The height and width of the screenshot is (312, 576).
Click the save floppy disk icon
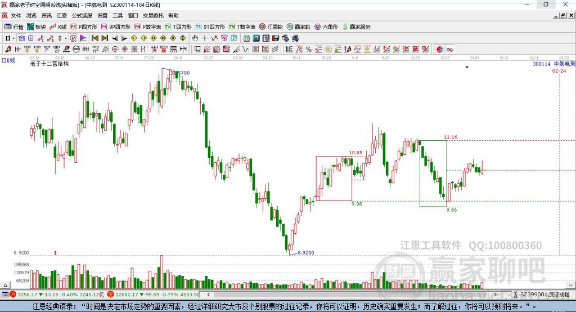pos(276,38)
